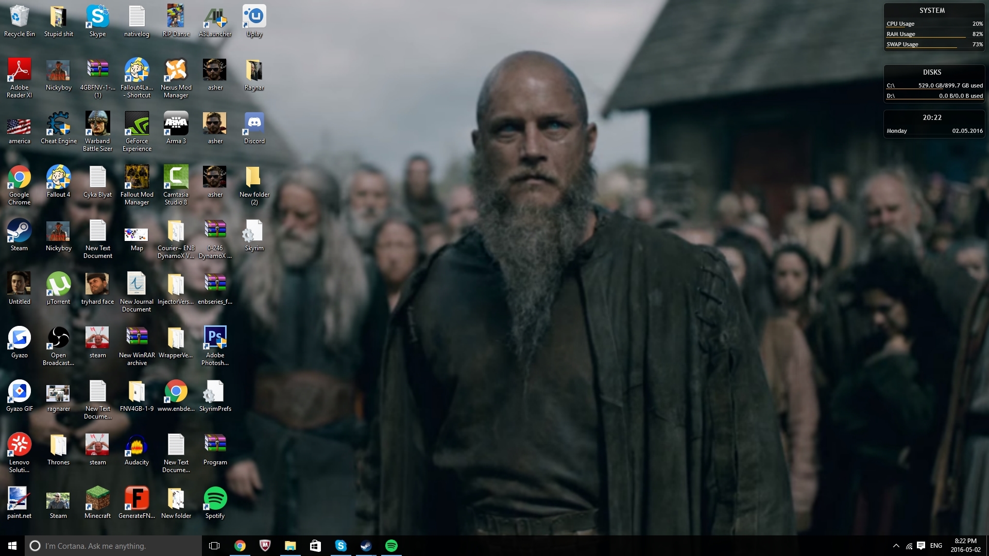Select the RIP Danse icon
The width and height of the screenshot is (989, 556).
176,22
